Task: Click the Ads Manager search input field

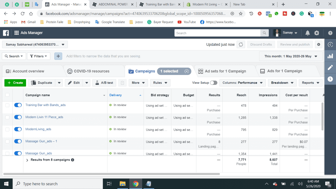Action: click(217, 33)
